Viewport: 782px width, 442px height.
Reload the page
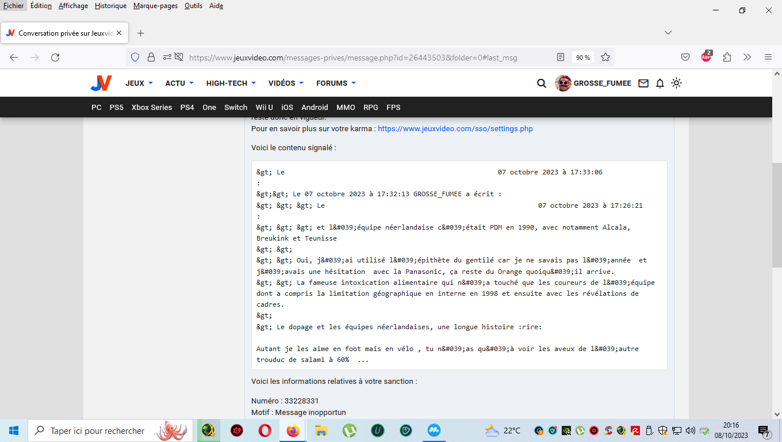[x=55, y=58]
